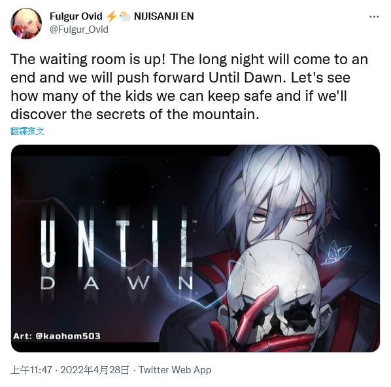Screen dimensions: 391x387
Task: Click the tweet body text about the waiting room
Action: (x=190, y=86)
